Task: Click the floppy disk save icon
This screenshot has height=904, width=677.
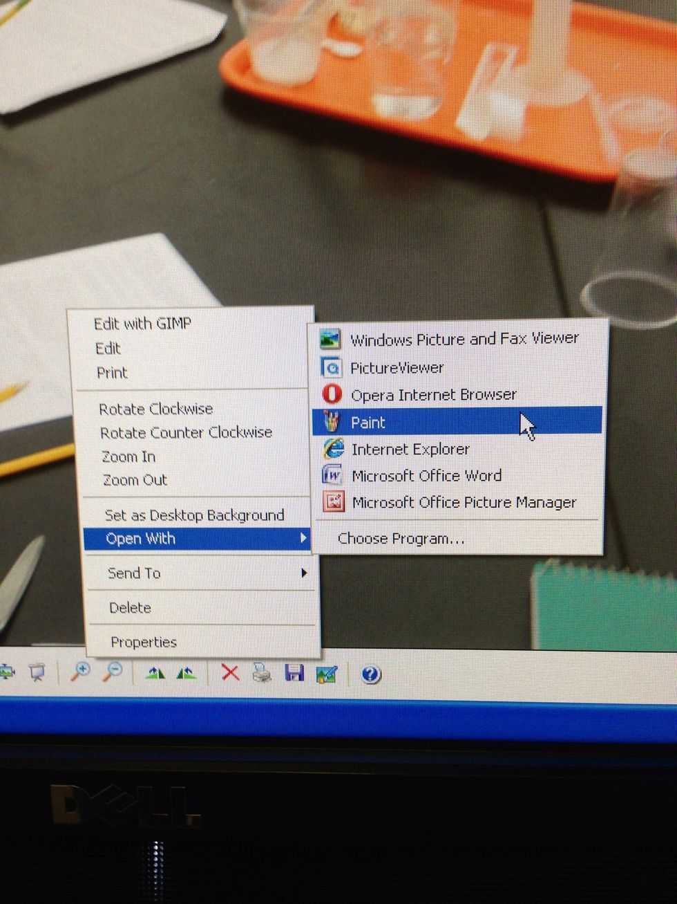Action: (x=294, y=673)
